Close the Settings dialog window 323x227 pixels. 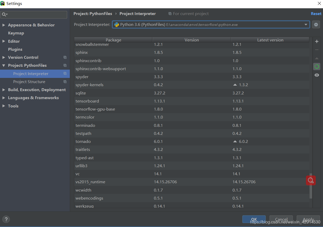(x=319, y=3)
